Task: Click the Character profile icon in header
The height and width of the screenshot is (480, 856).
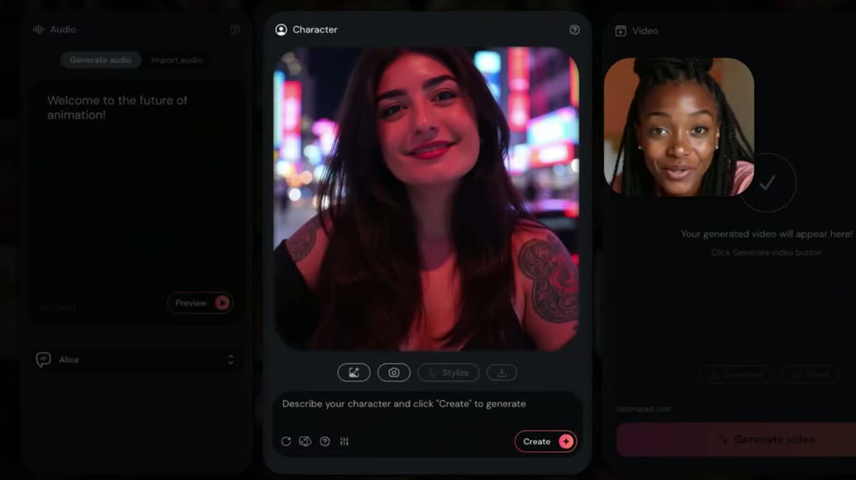Action: pos(281,30)
